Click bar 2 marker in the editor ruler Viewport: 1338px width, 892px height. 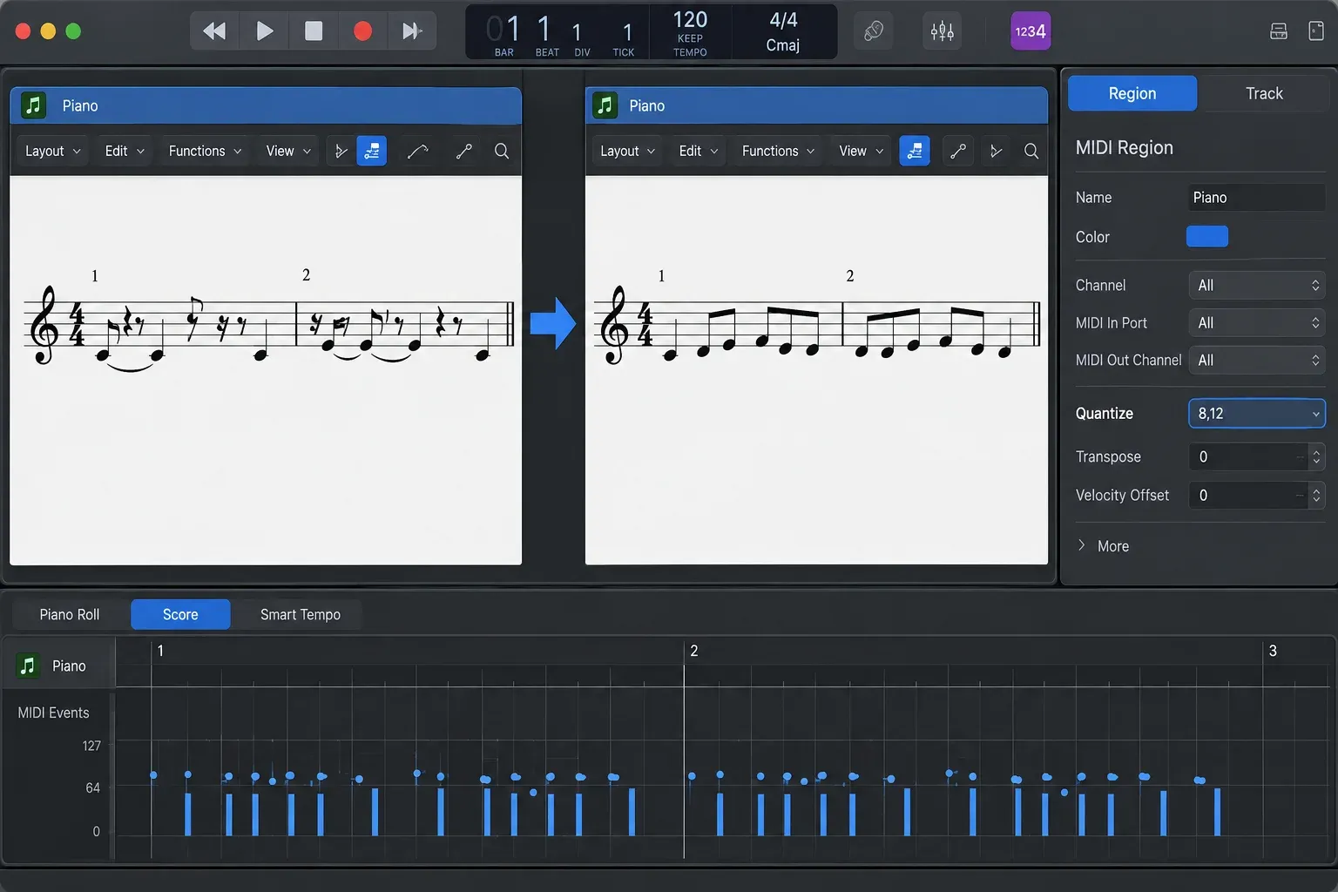(693, 651)
